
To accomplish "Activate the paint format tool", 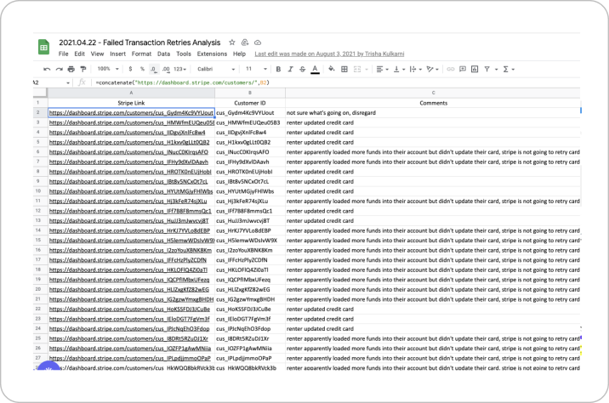I will pyautogui.click(x=83, y=69).
